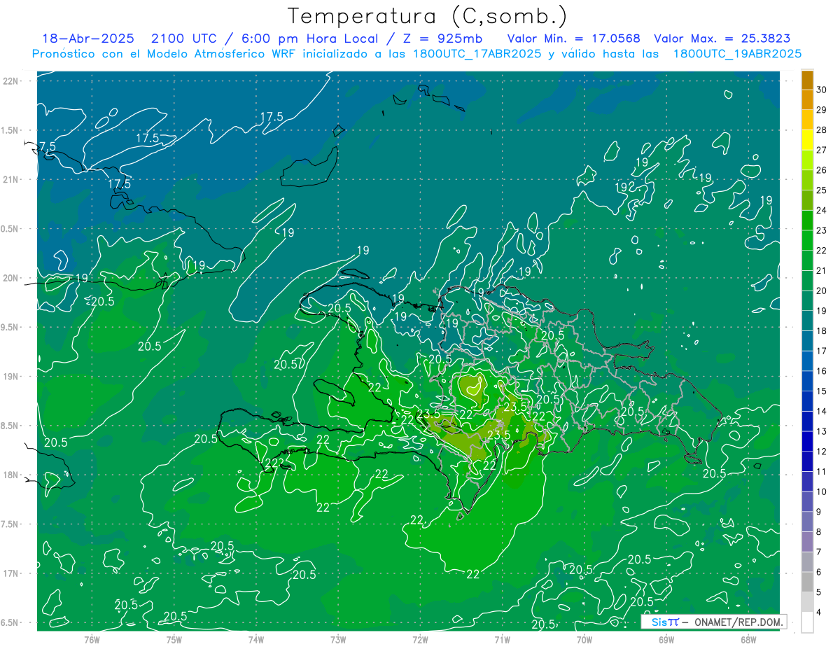840x649 pixels.
Task: Click 'Valor Max. = 25.3823' readout
Action: [x=722, y=39]
